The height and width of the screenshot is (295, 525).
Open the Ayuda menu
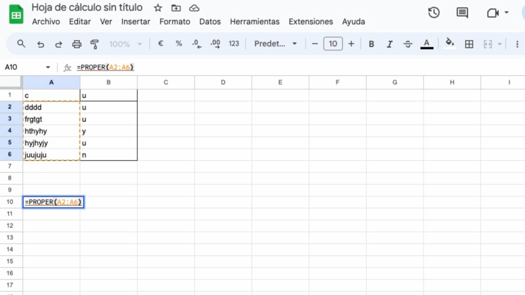click(353, 21)
